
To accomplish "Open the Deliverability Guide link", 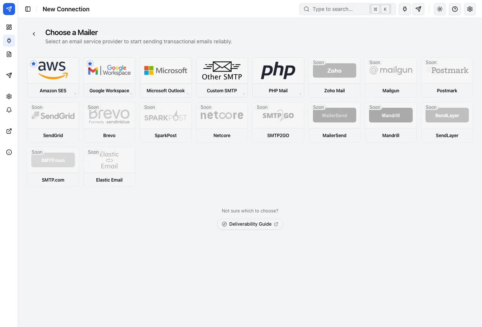I will click(250, 224).
